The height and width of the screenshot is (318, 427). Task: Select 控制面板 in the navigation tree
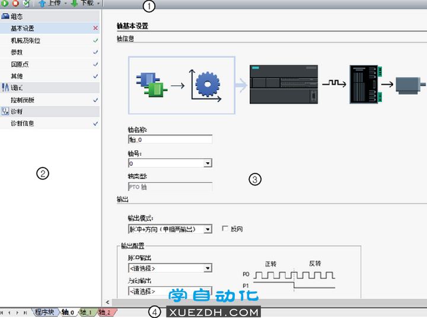click(50, 100)
